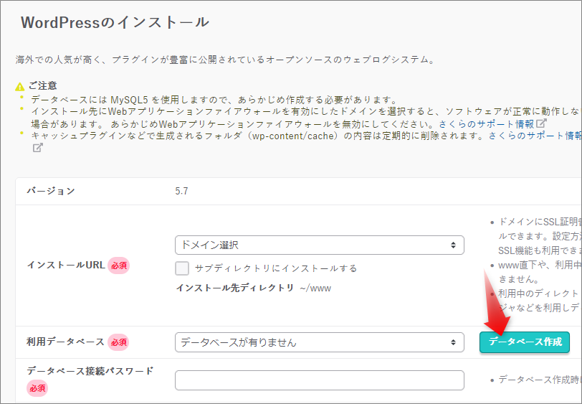Enable the サブディレクトリにインストールする checkbox
This screenshot has height=404, width=582.
tap(182, 268)
